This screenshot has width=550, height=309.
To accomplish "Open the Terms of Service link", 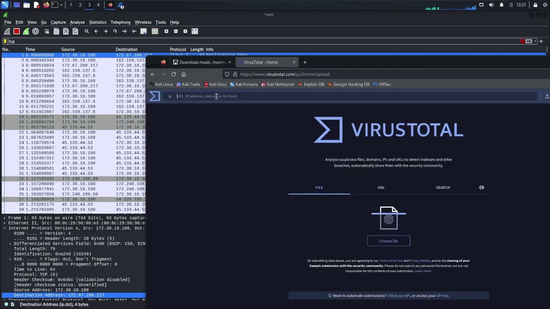I will click(x=391, y=261).
